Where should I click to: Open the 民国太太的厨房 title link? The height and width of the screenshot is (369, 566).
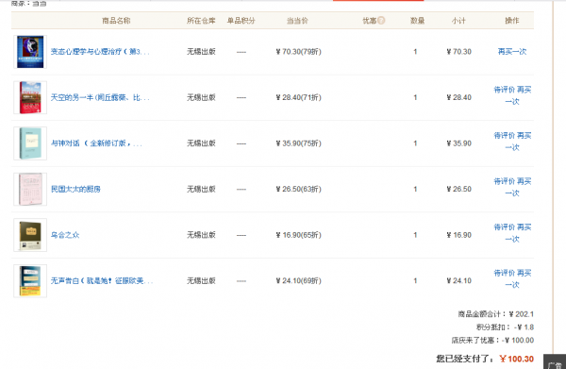(x=75, y=189)
